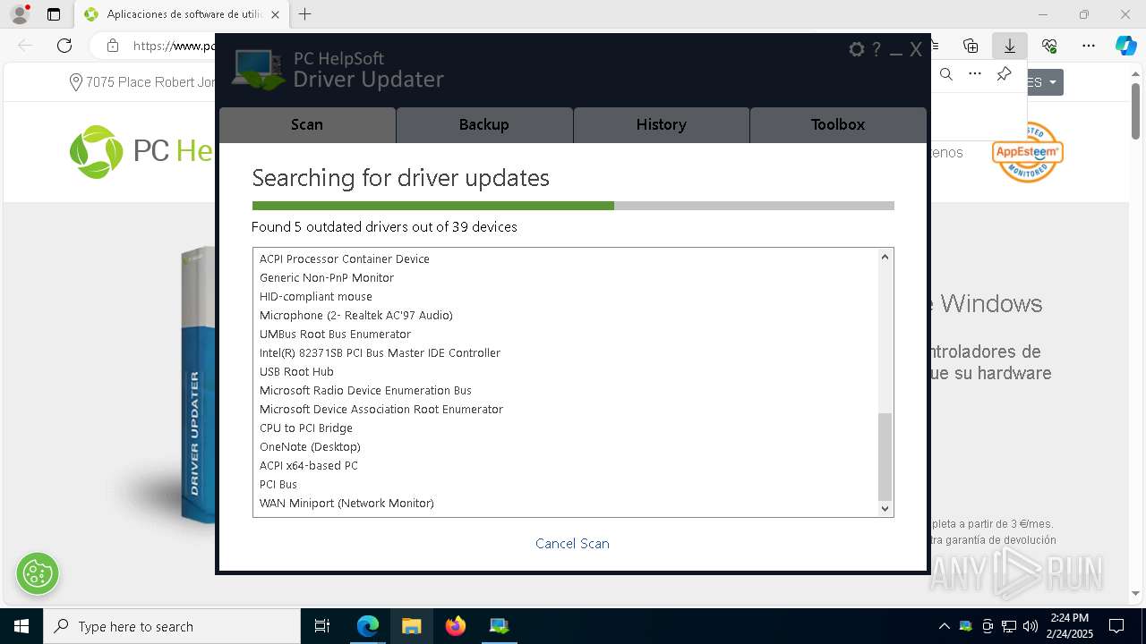Open Driver Updater help question mark

[x=877, y=49]
